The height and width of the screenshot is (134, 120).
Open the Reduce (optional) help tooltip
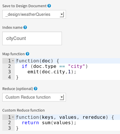coord(36,89)
